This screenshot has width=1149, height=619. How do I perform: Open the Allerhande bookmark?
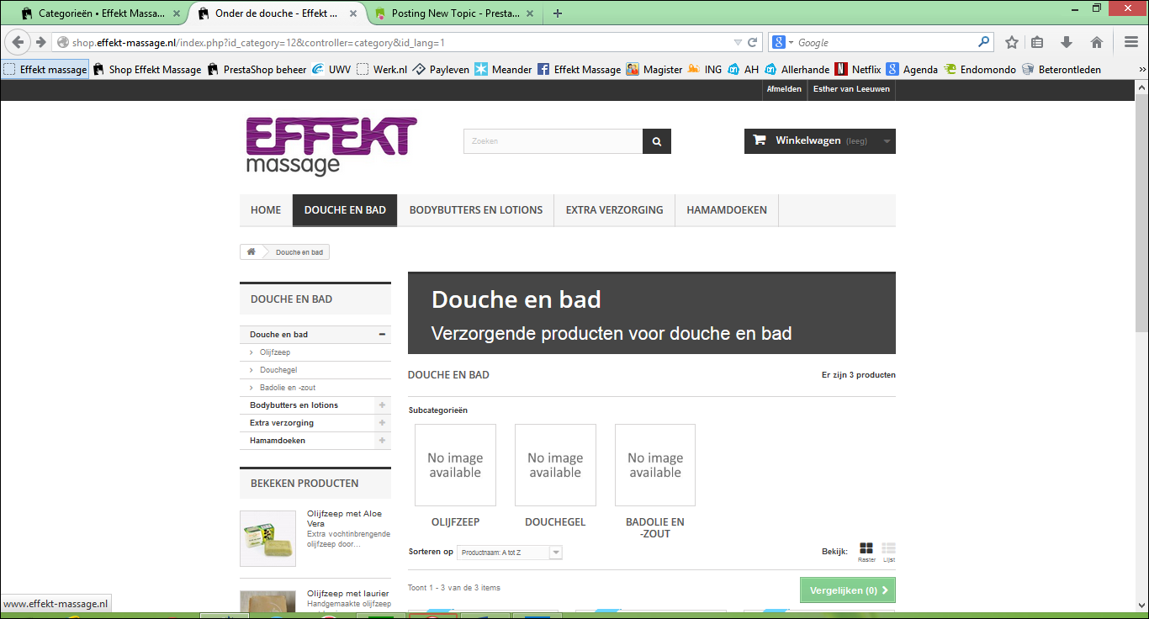pos(797,70)
